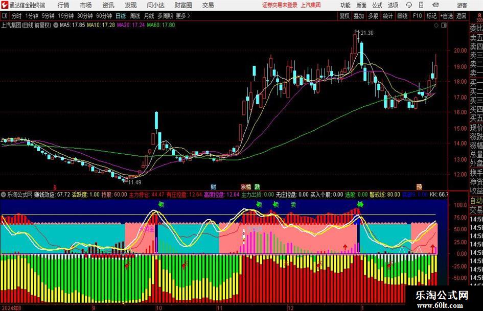This screenshot has width=483, height=311.
Task: Click the red S marker below chart
Action: click(x=55, y=187)
